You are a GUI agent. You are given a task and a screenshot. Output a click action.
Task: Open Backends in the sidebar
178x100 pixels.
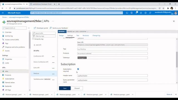pyautogui.click(x=8, y=86)
